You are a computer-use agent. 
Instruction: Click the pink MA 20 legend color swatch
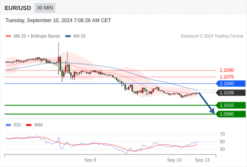click(x=8, y=36)
